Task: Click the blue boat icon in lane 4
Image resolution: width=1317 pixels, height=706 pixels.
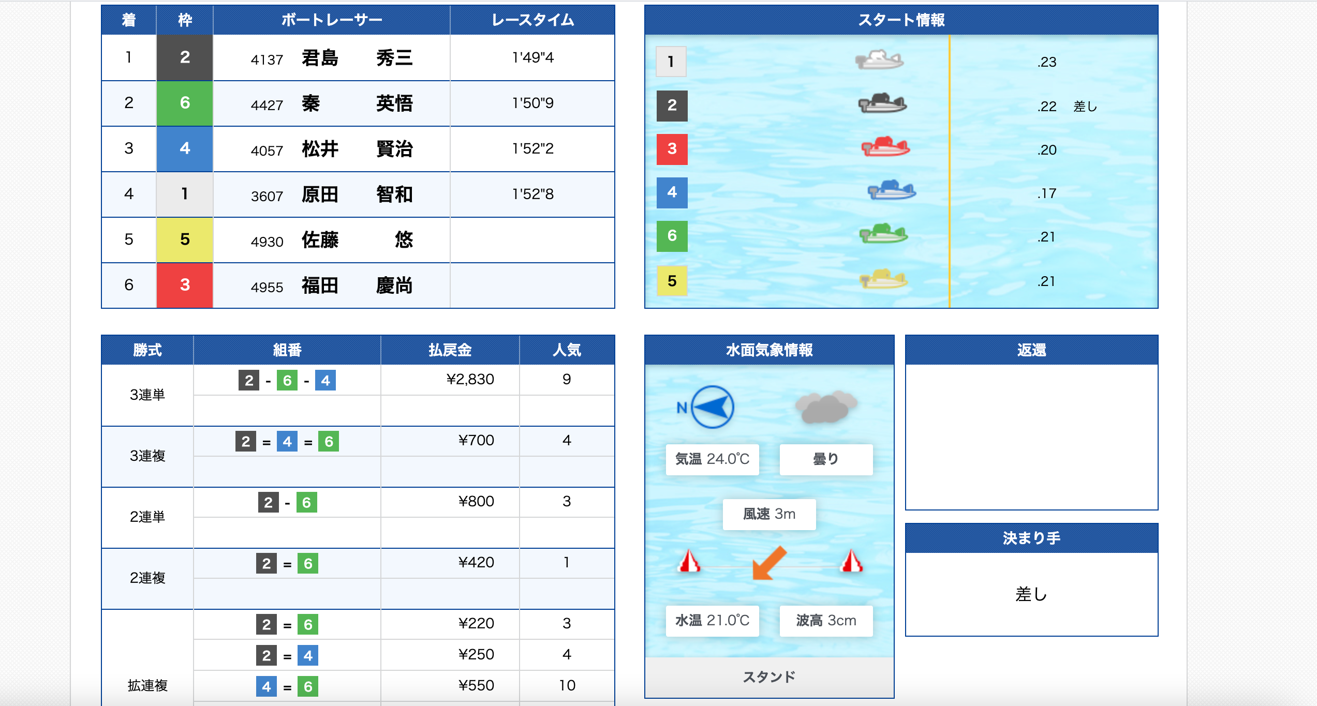Action: pos(892,190)
